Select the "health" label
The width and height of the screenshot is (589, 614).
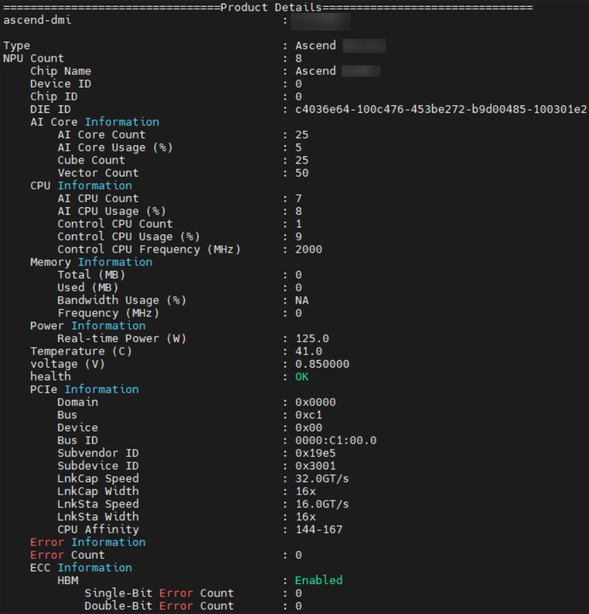click(50, 376)
